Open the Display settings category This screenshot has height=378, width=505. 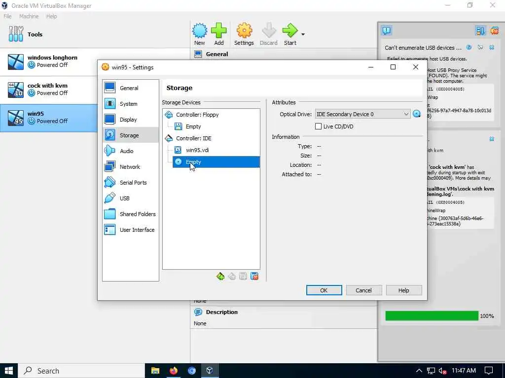130,119
